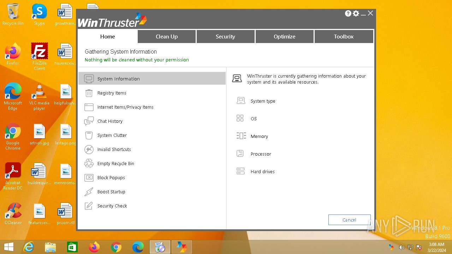This screenshot has width=452, height=254.
Task: Click the Memory text label
Action: (259, 136)
